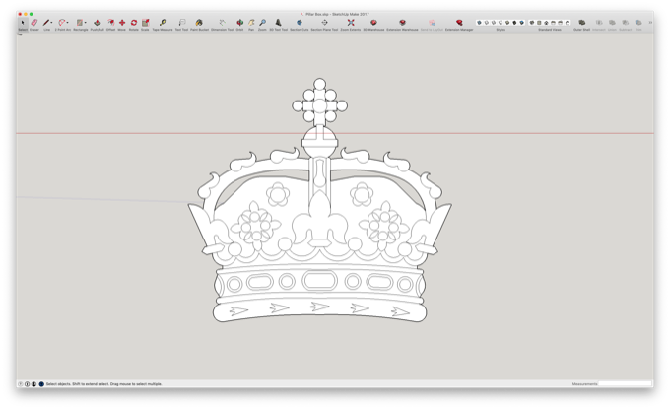Choose the Offset tool
The width and height of the screenshot is (670, 409).
pos(110,23)
